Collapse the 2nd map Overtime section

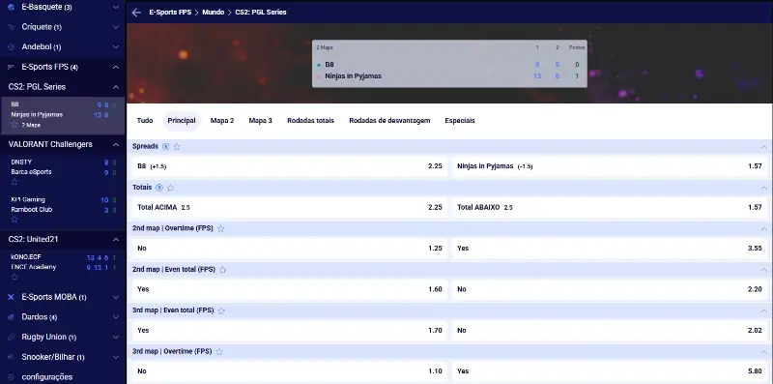764,228
